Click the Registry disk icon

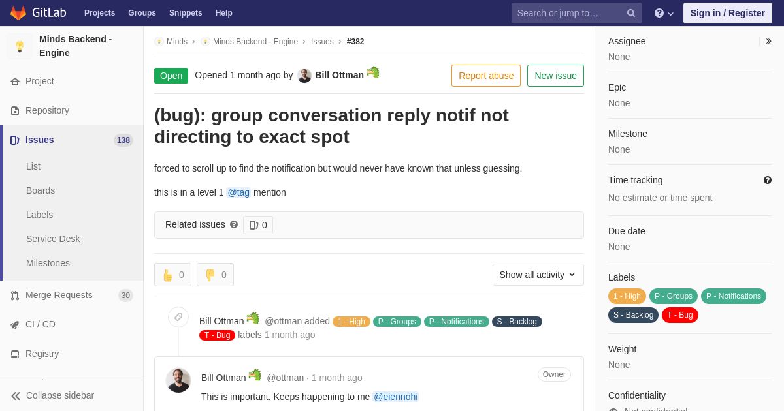click(x=15, y=354)
